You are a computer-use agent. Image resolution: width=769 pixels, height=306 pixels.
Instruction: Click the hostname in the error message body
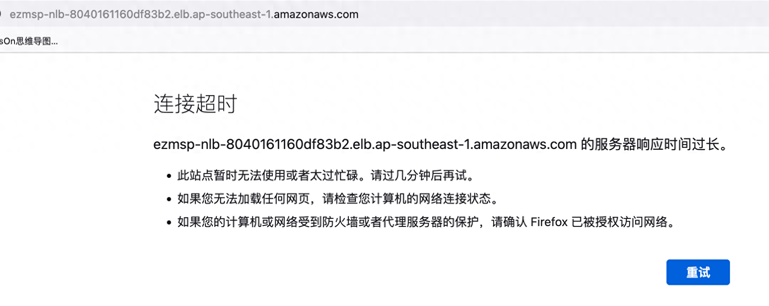tap(365, 144)
